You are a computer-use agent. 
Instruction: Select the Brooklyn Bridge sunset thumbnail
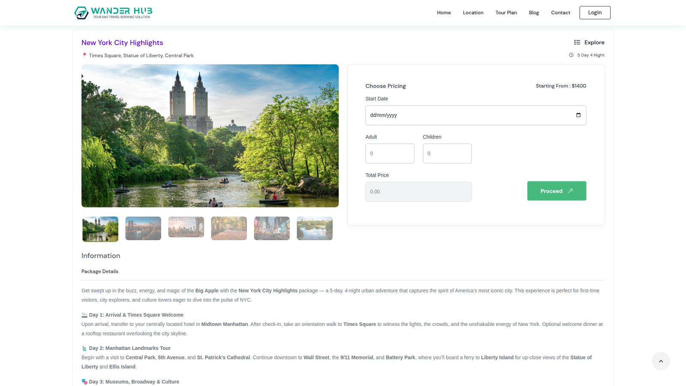coord(143,228)
